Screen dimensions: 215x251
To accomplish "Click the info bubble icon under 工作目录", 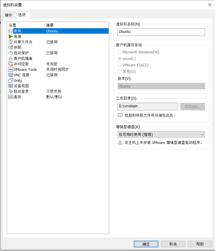I will (x=120, y=115).
